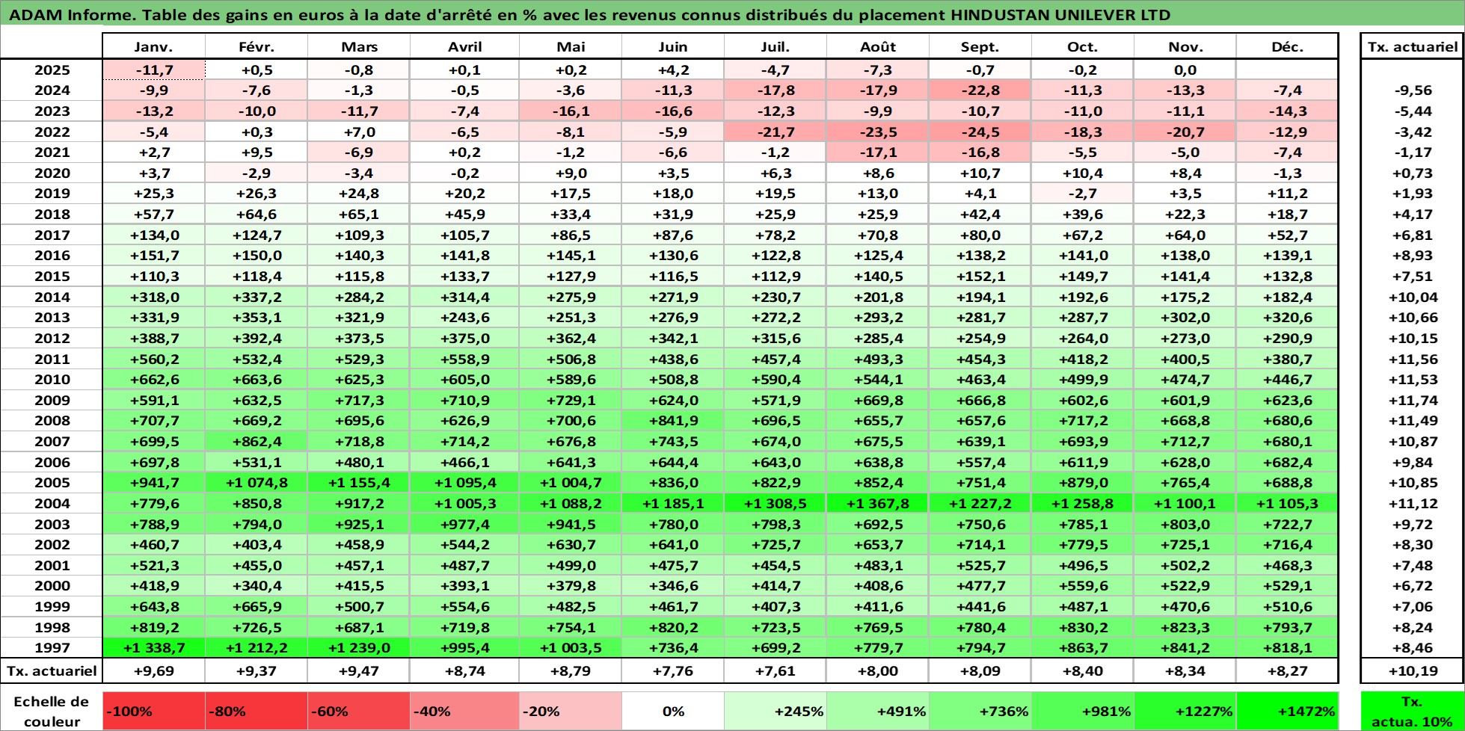Screen dimensions: 1465x731
Task: Select the +245% pale green legend swatch
Action: tap(776, 711)
